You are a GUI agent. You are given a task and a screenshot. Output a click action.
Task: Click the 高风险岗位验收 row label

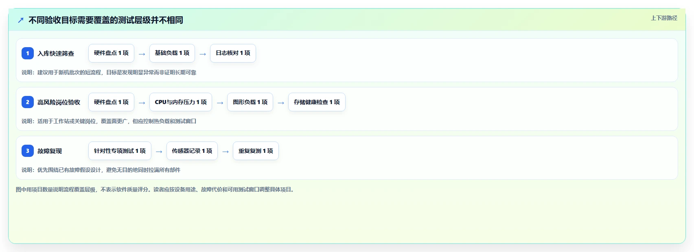tap(59, 102)
